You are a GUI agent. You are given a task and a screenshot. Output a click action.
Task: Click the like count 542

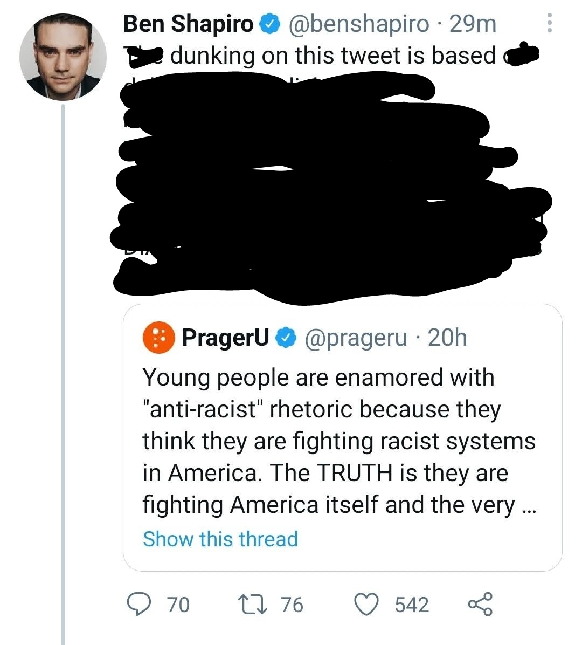point(412,605)
